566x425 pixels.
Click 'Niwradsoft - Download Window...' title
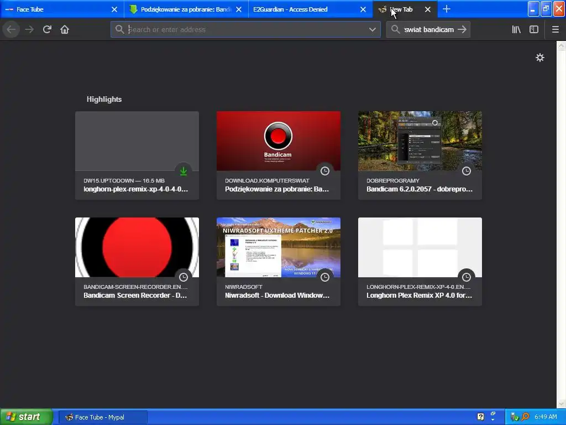277,296
